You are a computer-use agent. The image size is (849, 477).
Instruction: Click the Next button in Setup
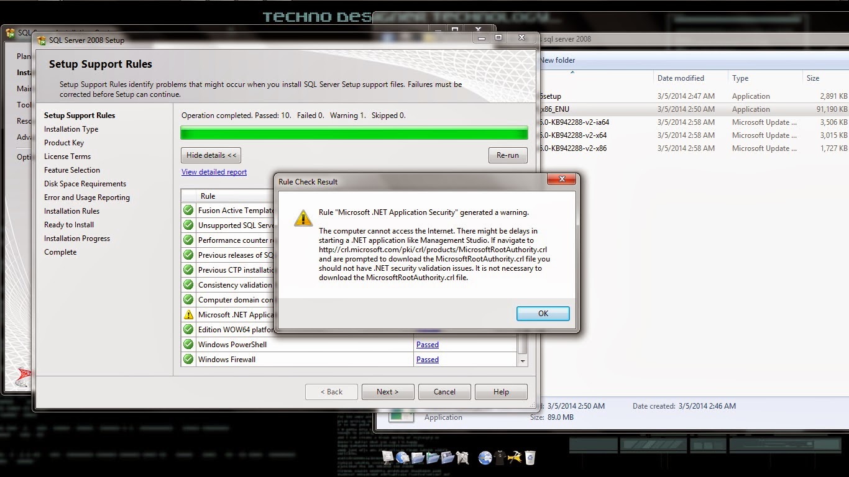coord(387,392)
